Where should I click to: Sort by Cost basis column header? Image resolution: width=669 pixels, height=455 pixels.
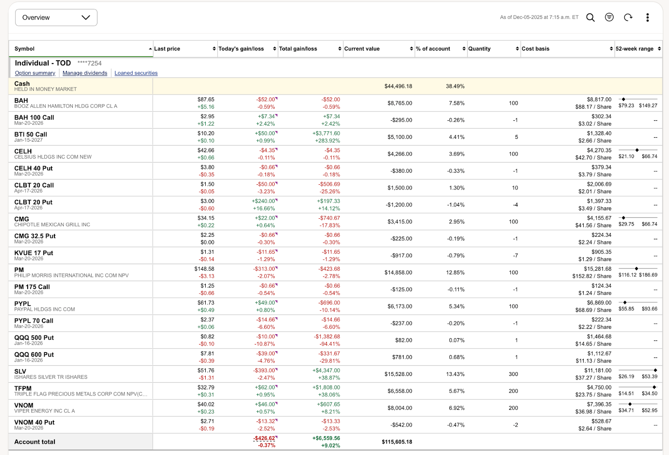(x=536, y=49)
